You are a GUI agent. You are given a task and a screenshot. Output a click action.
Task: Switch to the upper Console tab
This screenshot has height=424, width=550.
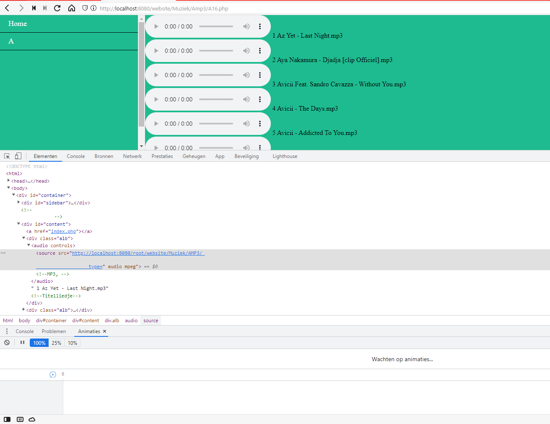tap(76, 156)
